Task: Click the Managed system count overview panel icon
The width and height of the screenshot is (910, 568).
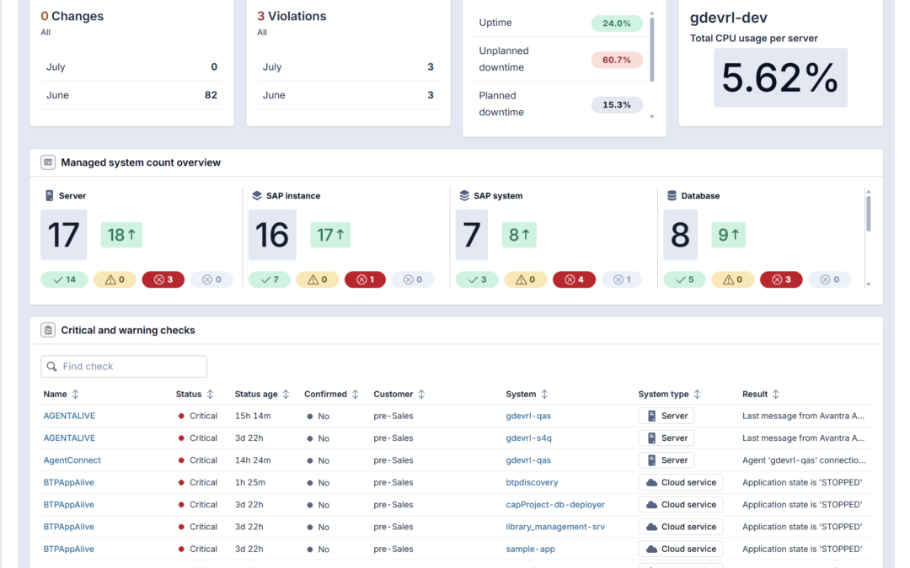Action: [x=48, y=162]
